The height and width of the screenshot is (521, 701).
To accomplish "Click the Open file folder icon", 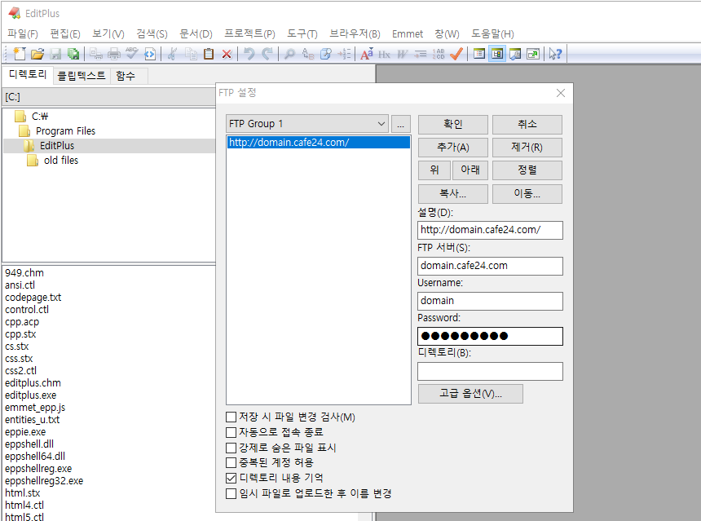I will (37, 54).
